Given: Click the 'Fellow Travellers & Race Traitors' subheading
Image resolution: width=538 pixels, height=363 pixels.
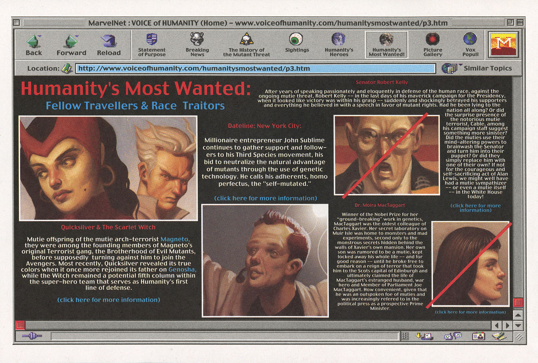Looking at the screenshot, I should [135, 106].
